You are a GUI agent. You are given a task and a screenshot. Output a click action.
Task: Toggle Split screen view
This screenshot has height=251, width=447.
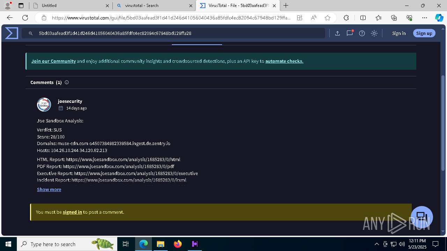coord(363,18)
